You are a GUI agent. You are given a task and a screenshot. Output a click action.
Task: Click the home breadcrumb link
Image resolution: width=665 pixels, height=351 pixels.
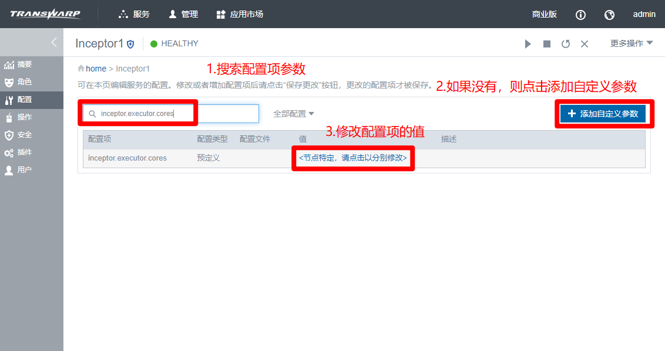[x=96, y=69]
